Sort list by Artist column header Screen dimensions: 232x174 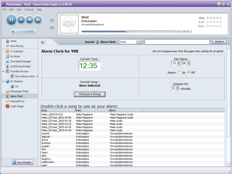(x=92, y=110)
